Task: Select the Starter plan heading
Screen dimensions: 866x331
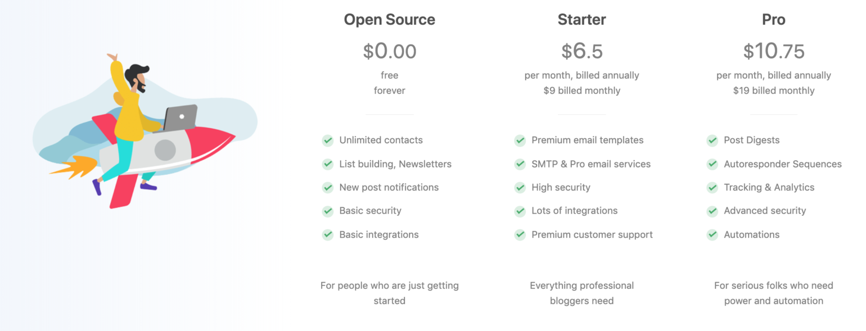Action: (x=582, y=20)
